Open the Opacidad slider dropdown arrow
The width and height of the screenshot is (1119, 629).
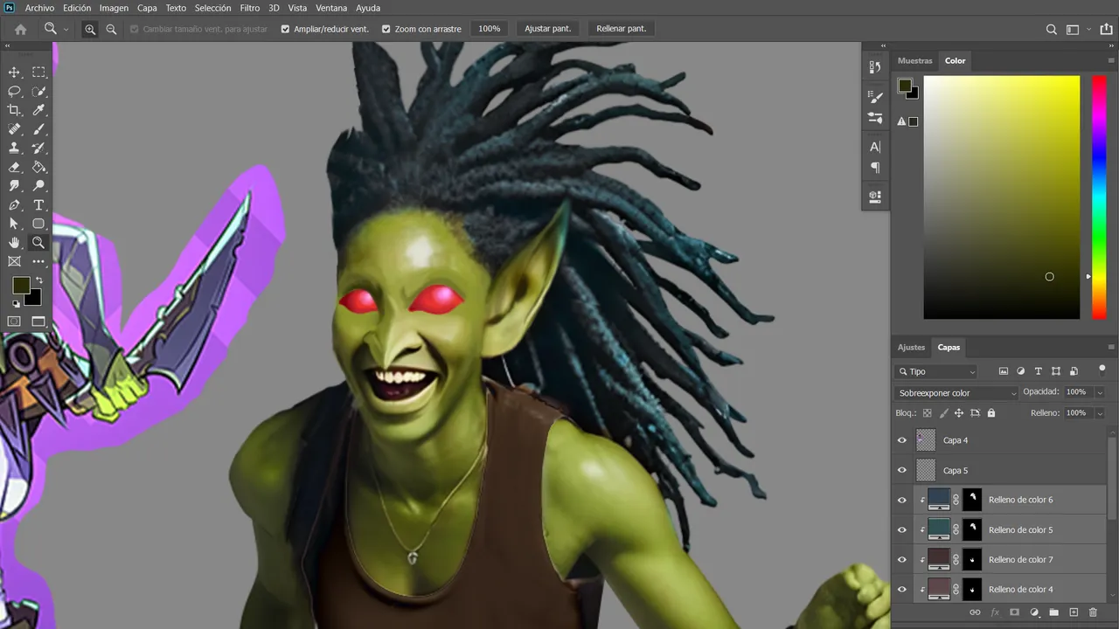tap(1099, 392)
